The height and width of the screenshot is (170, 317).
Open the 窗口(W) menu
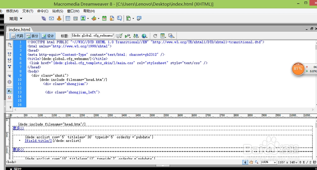click(x=73, y=11)
